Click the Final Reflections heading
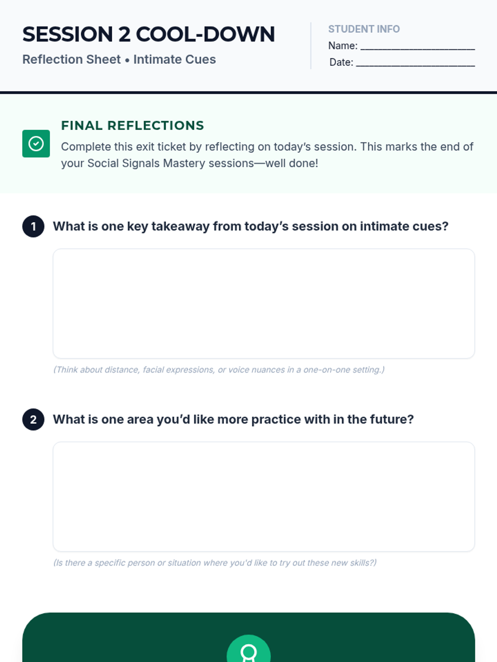 [x=132, y=125]
